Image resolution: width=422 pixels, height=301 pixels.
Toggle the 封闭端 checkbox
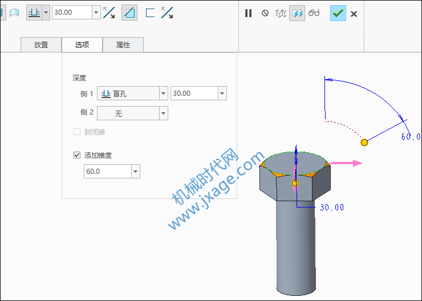pos(77,132)
